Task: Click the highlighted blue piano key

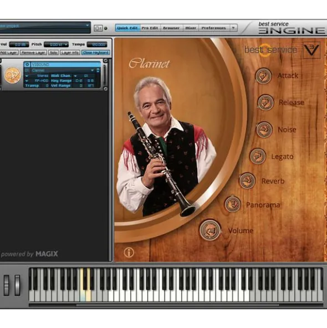Action: pos(83,295)
